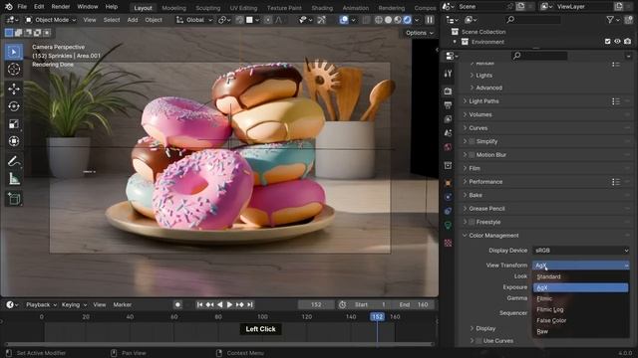
Task: Open the Scene properties tab
Action: [448, 132]
